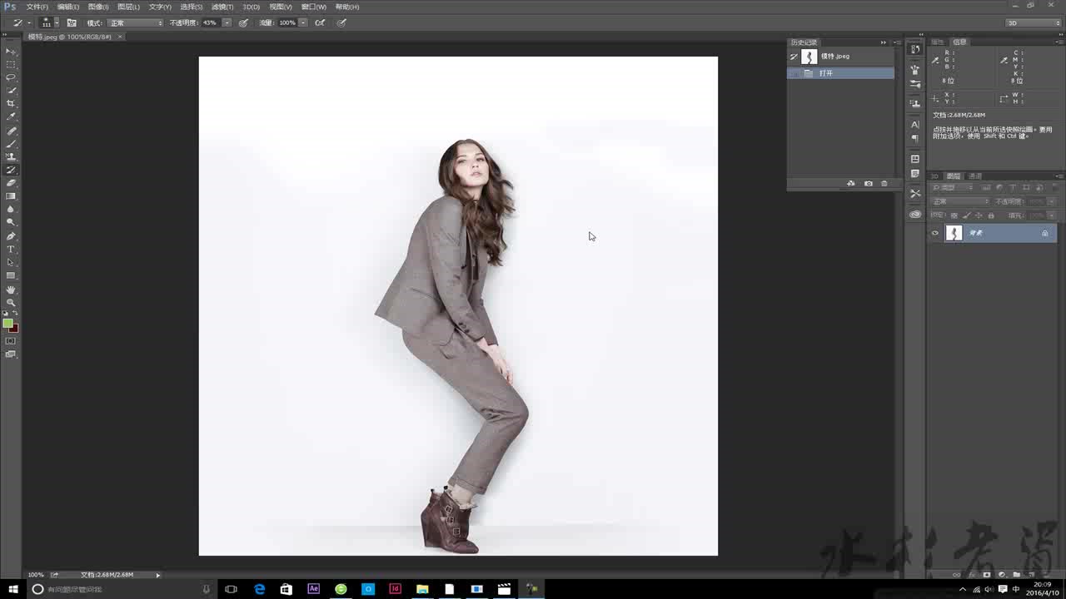Image resolution: width=1066 pixels, height=599 pixels.
Task: Click the dark red background color swatch
Action: point(14,329)
